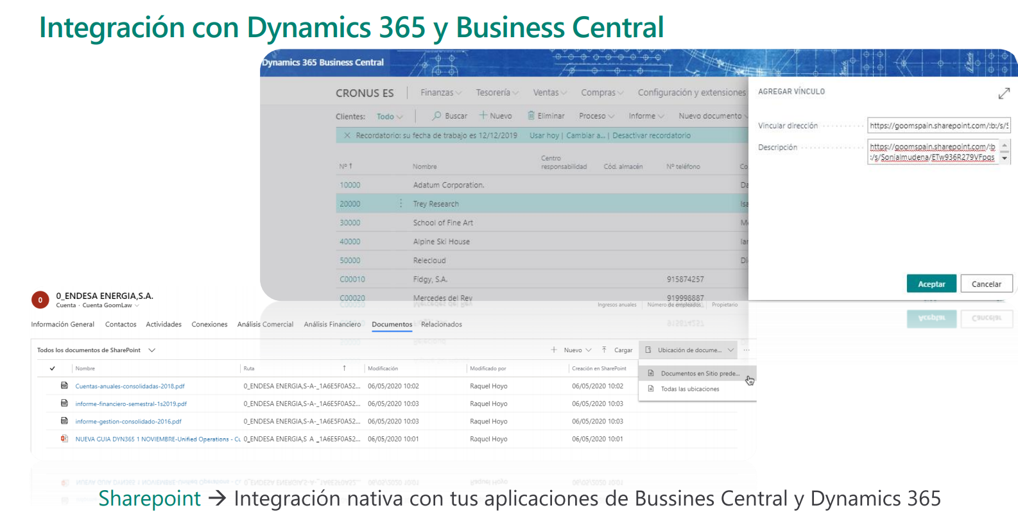Click the red 0_ENDESA ENERGIA account avatar
Image resolution: width=1018 pixels, height=528 pixels.
click(40, 300)
